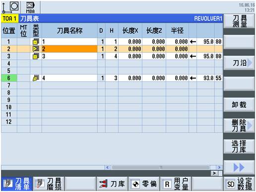
Task: Click the horizontal scrollbar right arrow
Action: [x=219, y=167]
